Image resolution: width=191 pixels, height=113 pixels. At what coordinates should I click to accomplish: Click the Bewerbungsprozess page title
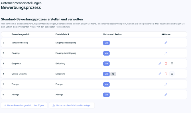pos(21,8)
